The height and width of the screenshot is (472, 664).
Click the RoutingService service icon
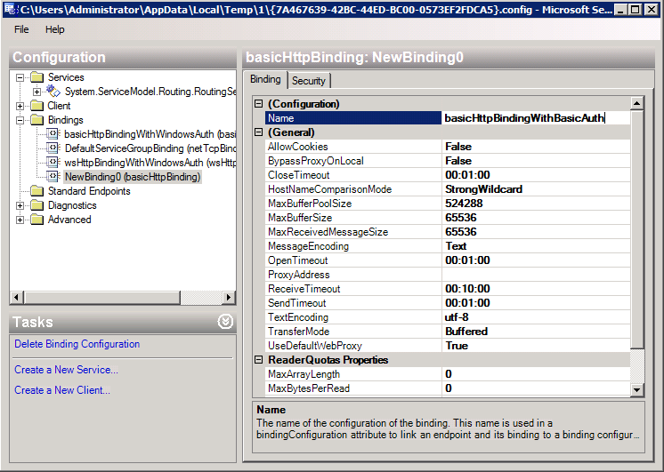[x=53, y=92]
